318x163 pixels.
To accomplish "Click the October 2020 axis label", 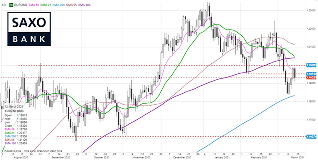I will coord(102,157).
